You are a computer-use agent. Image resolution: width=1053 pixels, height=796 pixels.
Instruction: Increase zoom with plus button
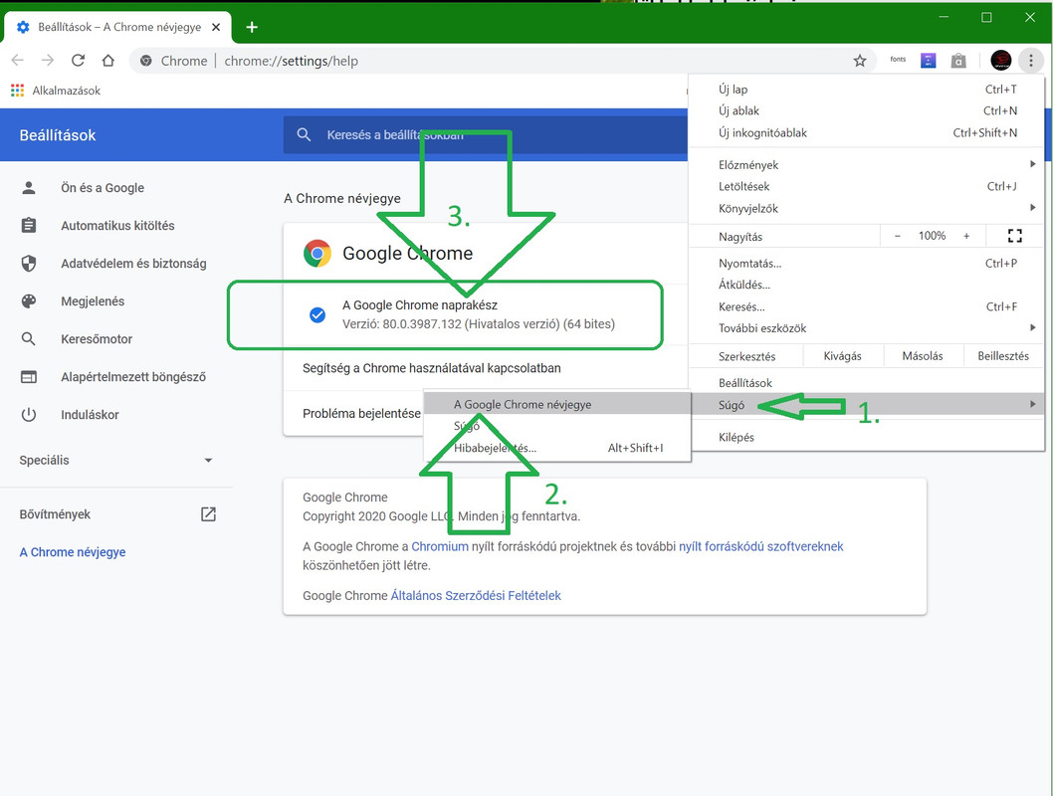[x=966, y=236]
